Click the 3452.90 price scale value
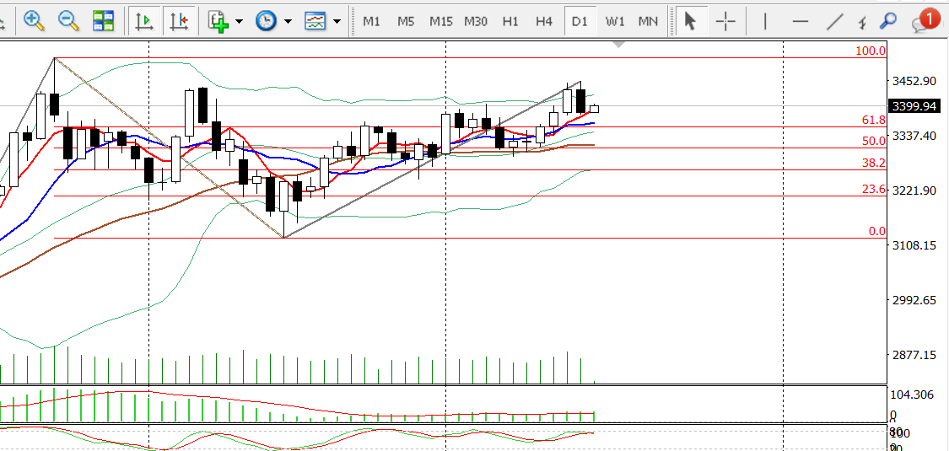This screenshot has width=949, height=451. 914,81
